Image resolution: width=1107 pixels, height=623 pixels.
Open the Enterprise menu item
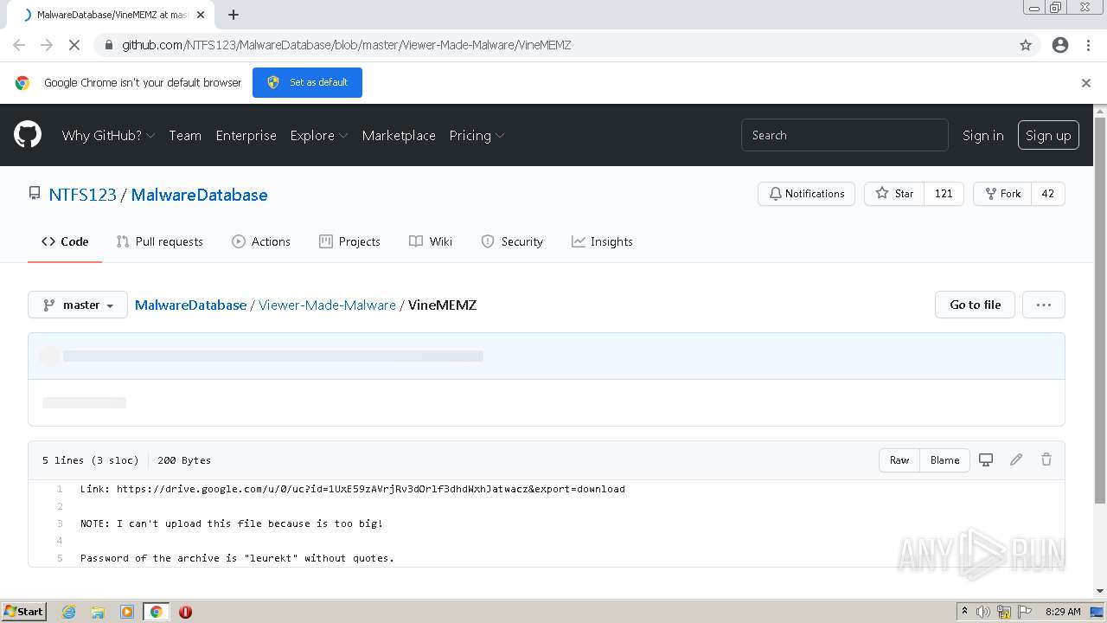tap(246, 135)
